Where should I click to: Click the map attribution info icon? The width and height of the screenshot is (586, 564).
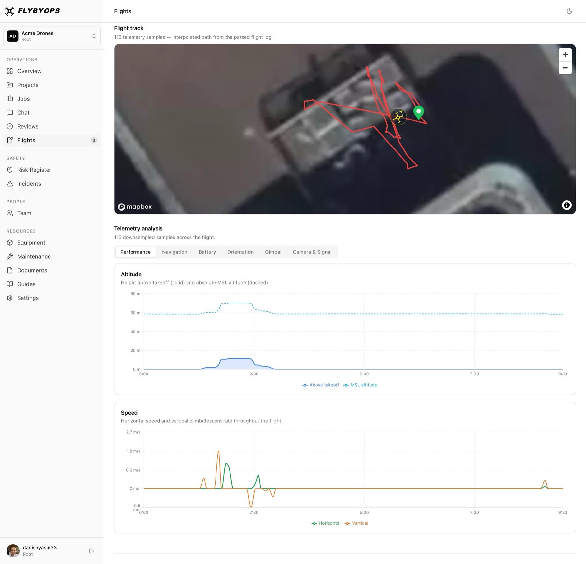point(566,205)
